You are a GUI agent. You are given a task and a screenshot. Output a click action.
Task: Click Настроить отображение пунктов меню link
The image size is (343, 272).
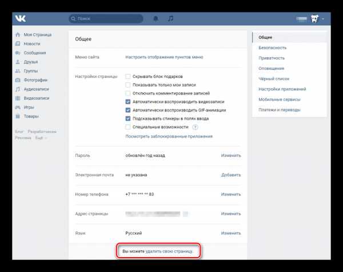coord(164,57)
